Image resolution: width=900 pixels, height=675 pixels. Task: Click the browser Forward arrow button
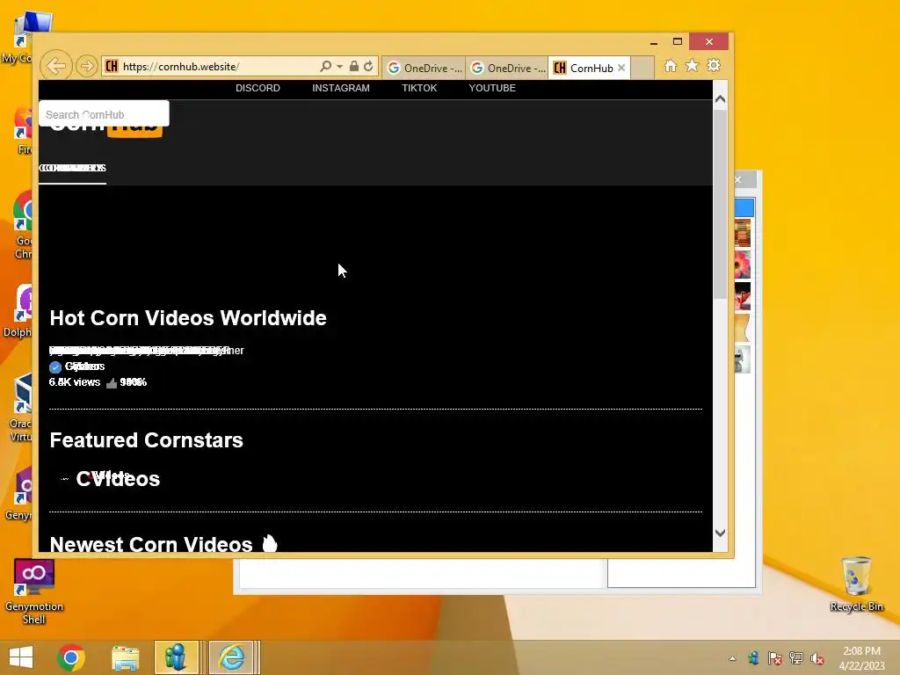click(87, 66)
